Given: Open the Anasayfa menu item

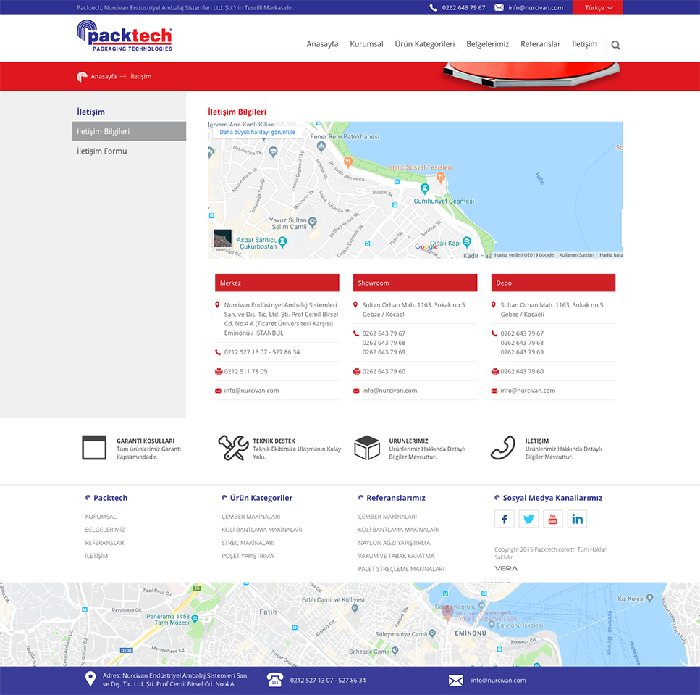Looking at the screenshot, I should (322, 44).
